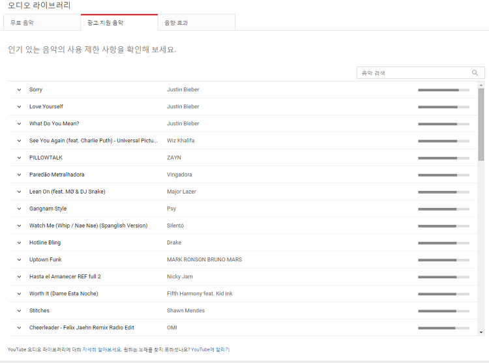
Task: Select the title What Do You Mean?
Action: 54,123
